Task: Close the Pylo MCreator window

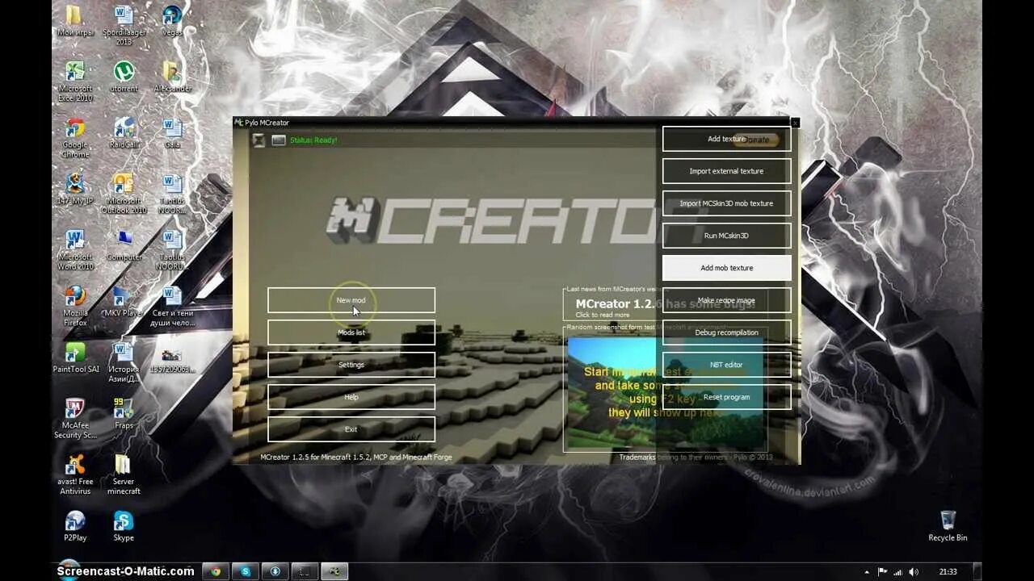Action: (795, 123)
